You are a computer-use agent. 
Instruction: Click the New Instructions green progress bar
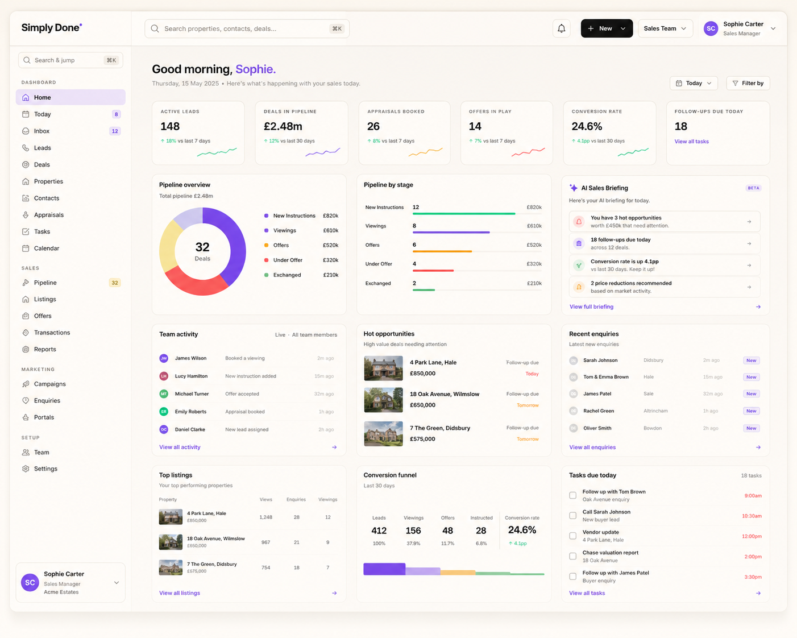(x=464, y=214)
